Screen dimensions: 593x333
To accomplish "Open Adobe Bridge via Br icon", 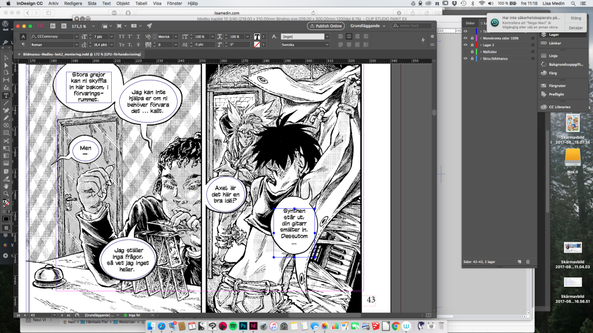I will (53, 26).
